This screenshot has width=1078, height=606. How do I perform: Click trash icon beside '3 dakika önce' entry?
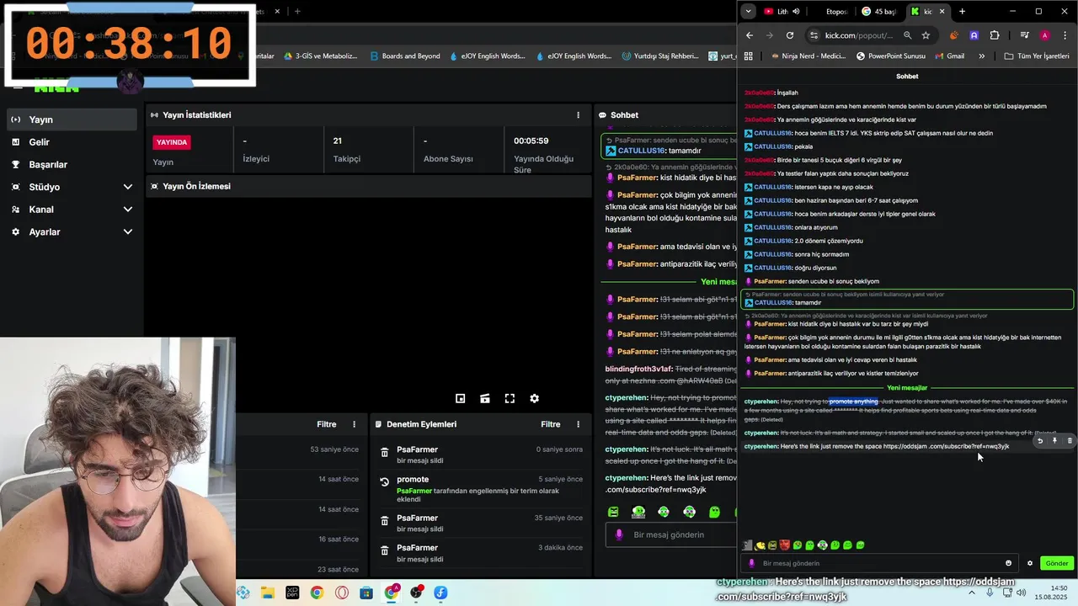[385, 550]
